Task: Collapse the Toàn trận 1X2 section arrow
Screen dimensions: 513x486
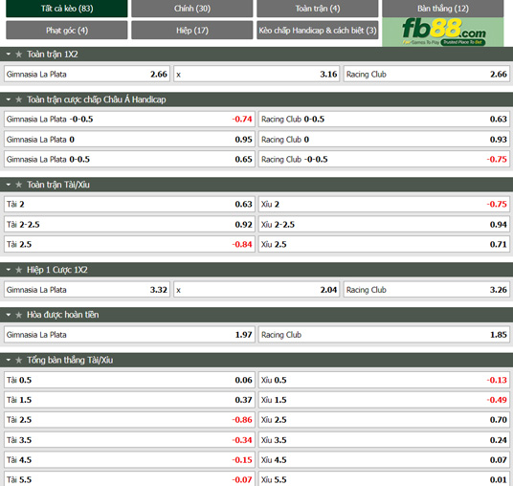Action: [9, 55]
